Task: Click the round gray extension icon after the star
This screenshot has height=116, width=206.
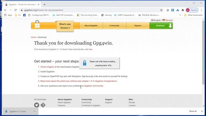Action: (x=167, y=10)
